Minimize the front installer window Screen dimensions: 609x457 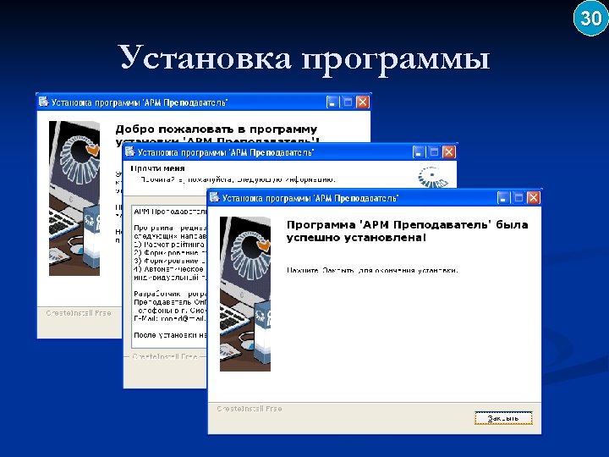tap(503, 198)
